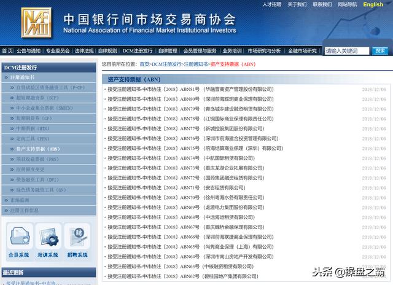Open ABN66号 深圳前海联捷商业保理 notice
Screen dimensions: 393x285
190,237
